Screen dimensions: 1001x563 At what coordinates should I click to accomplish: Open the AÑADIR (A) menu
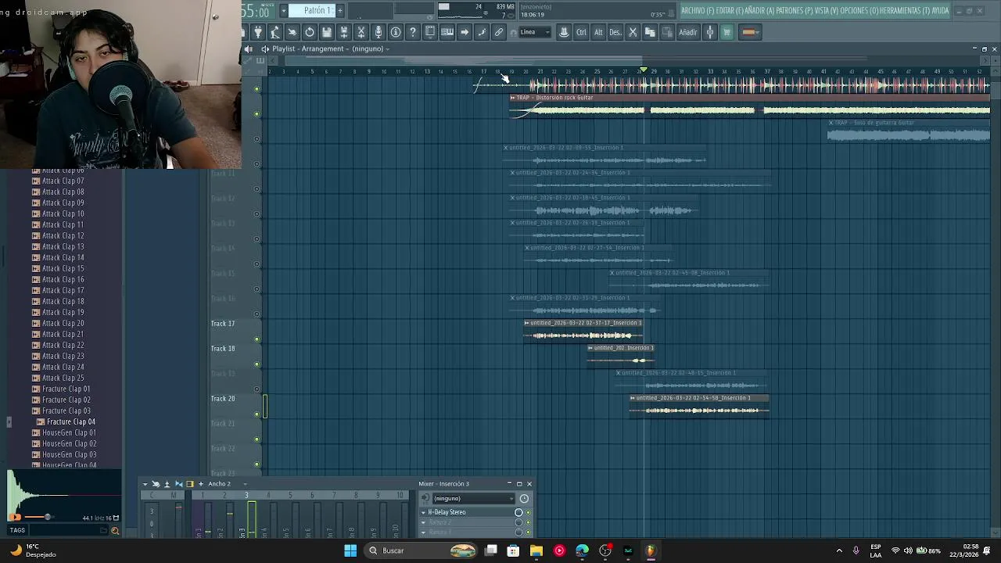(758, 10)
